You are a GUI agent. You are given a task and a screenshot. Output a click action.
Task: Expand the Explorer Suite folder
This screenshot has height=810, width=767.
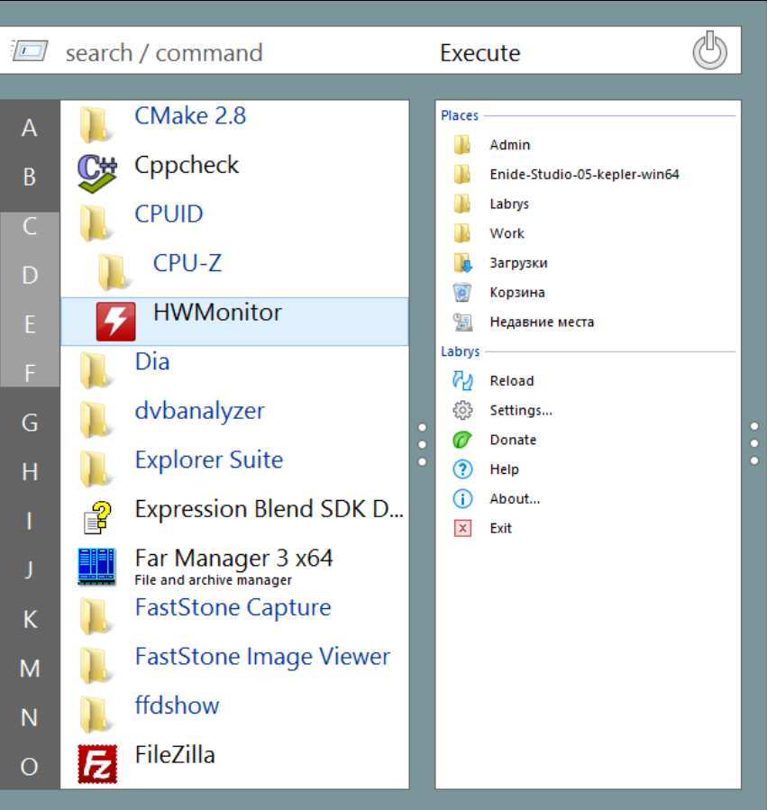(x=96, y=469)
